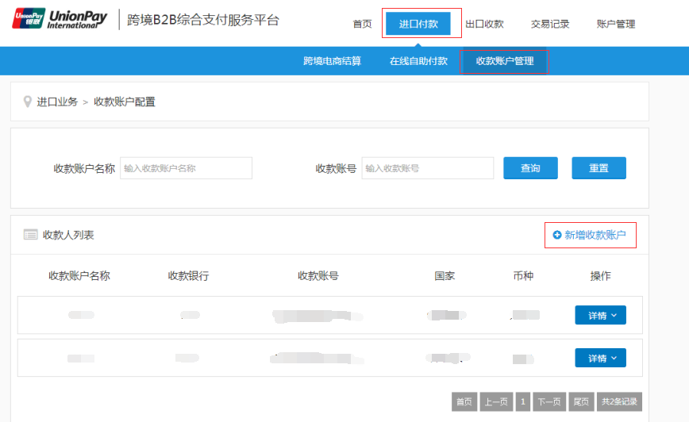689x422 pixels.
Task: Focus the 收款账户名称 input field
Action: coord(186,168)
